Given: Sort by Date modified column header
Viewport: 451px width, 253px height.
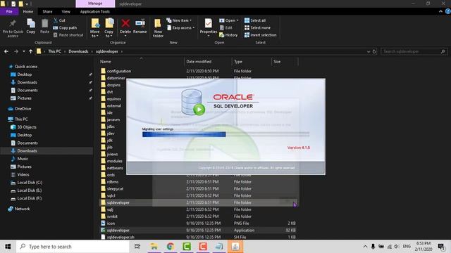Looking at the screenshot, I should 199,61.
